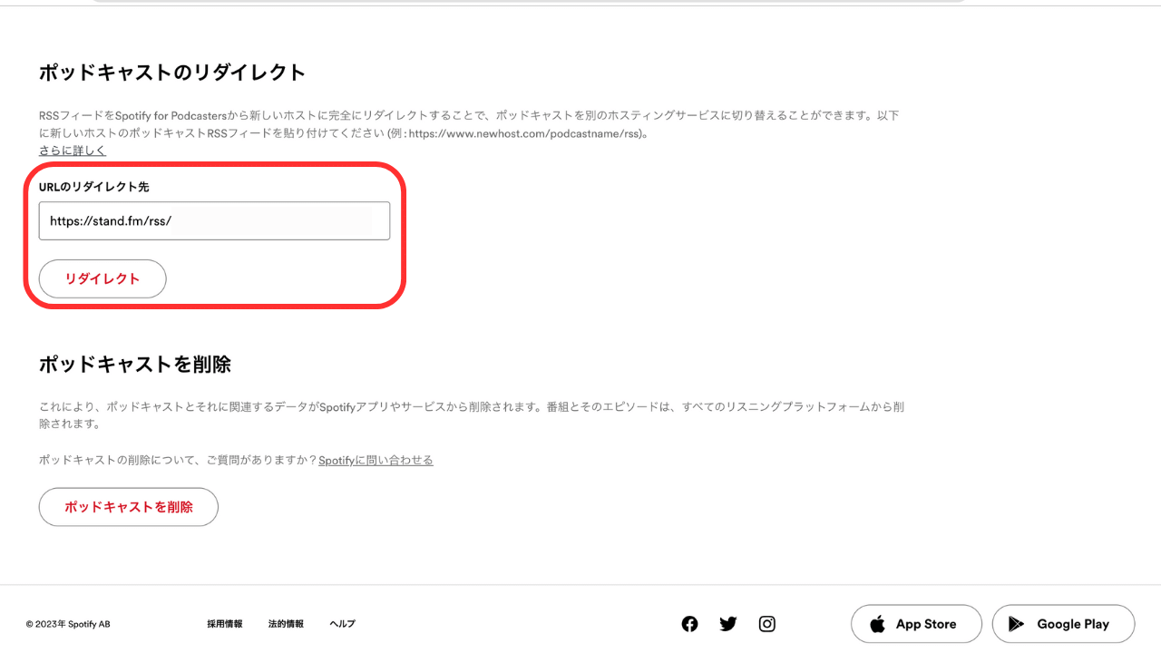Click the Google Play download button
The width and height of the screenshot is (1161, 653).
(1063, 624)
